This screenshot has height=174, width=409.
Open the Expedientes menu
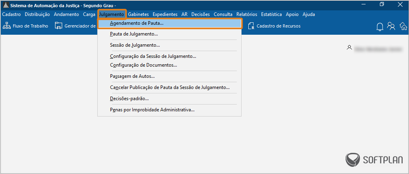click(165, 15)
